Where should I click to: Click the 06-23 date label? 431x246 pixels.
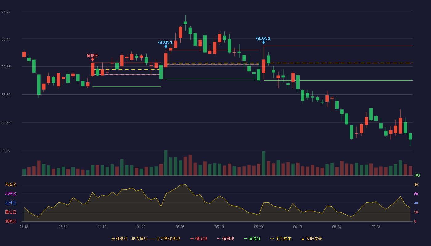coord(336,227)
